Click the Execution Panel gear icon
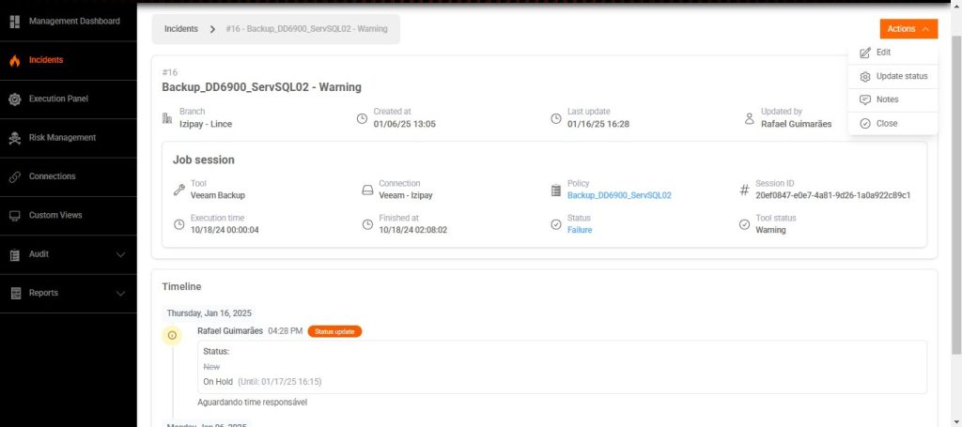 click(14, 99)
